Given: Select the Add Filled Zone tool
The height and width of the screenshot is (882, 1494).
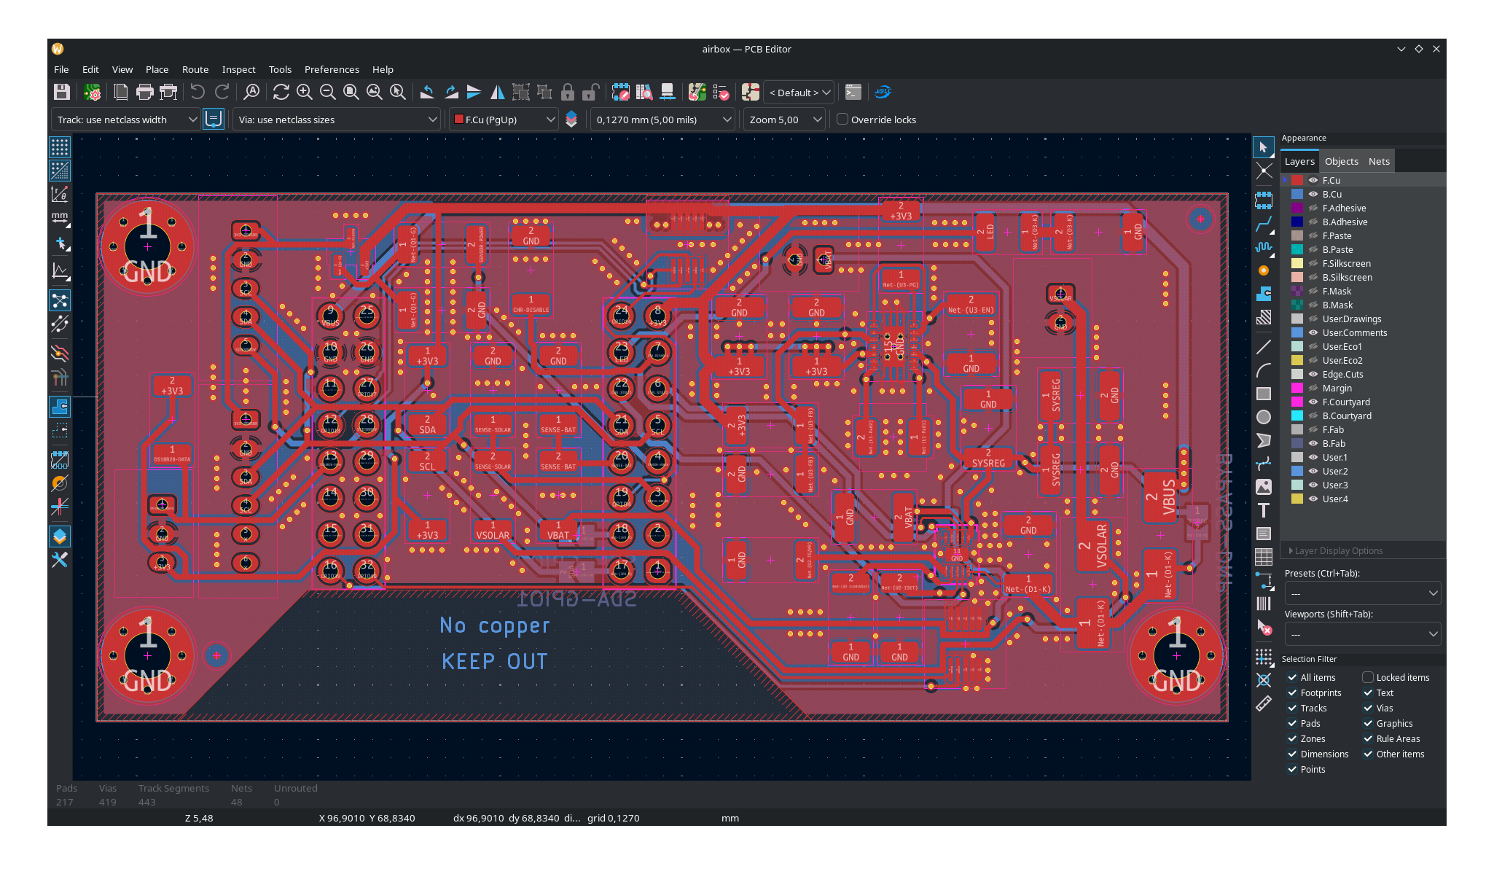Looking at the screenshot, I should [1264, 294].
